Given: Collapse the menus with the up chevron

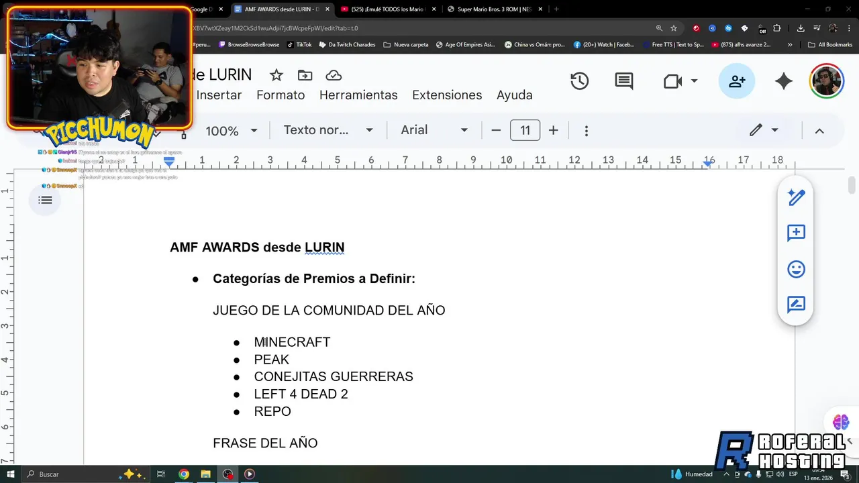Looking at the screenshot, I should pos(819,131).
